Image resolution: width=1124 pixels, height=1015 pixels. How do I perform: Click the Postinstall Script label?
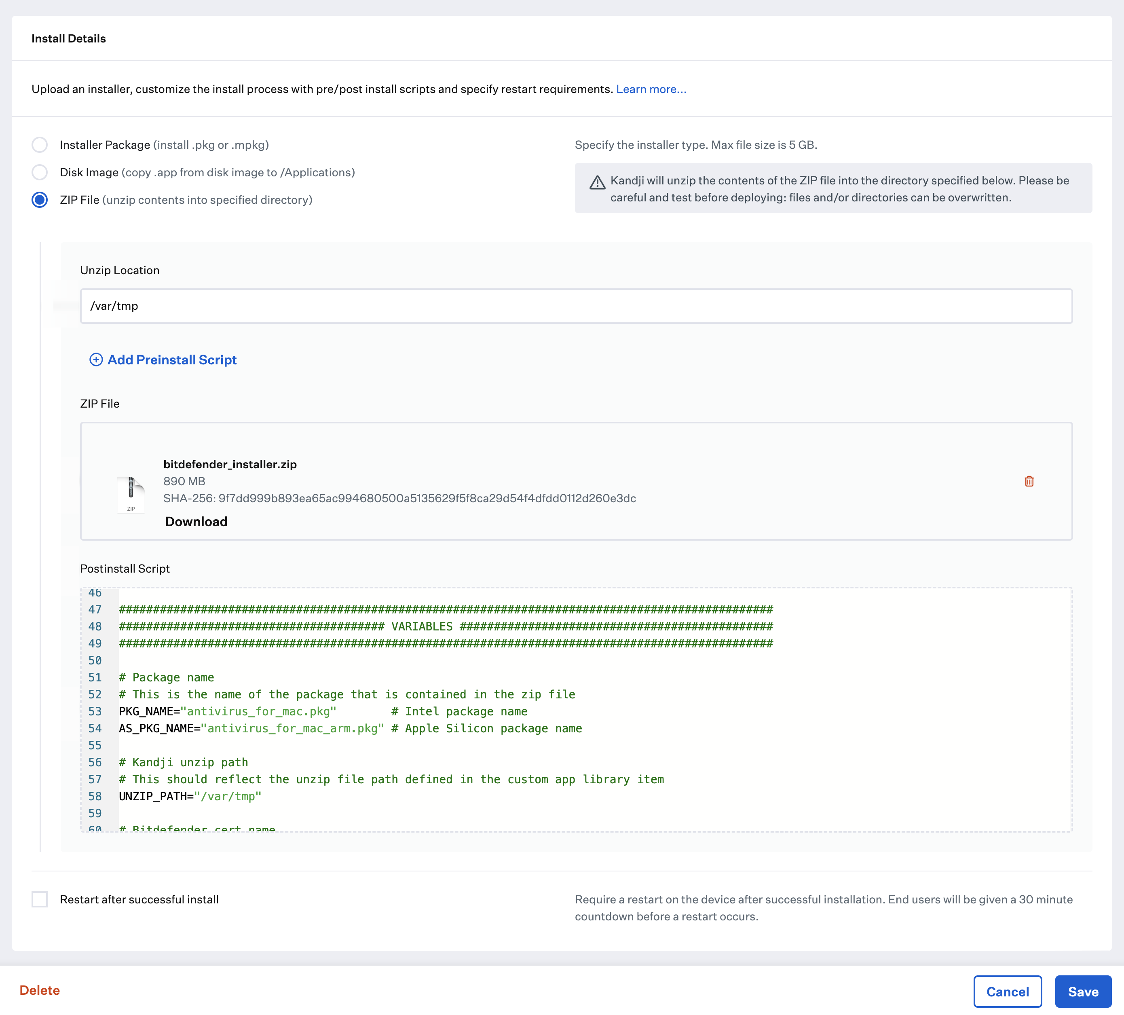pyautogui.click(x=125, y=568)
